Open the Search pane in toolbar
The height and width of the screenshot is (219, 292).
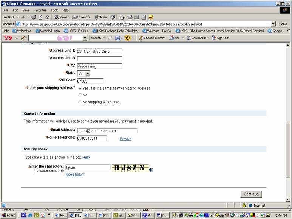coord(61,17)
